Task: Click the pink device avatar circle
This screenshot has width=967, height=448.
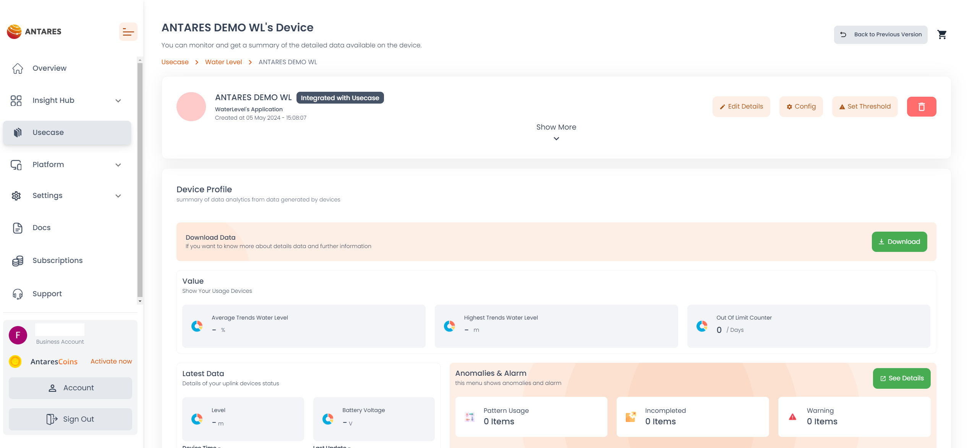Action: point(191,107)
